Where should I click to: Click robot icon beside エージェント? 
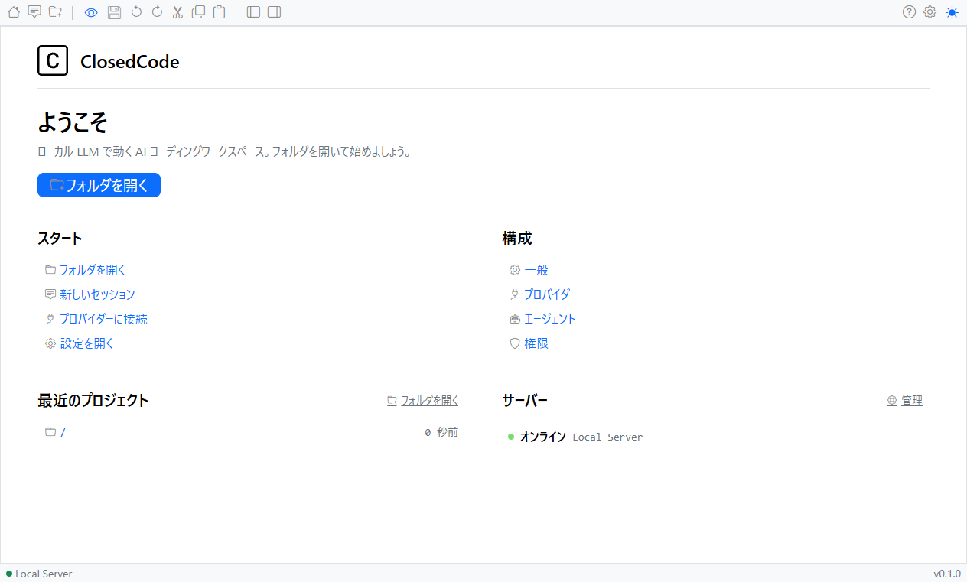point(515,319)
